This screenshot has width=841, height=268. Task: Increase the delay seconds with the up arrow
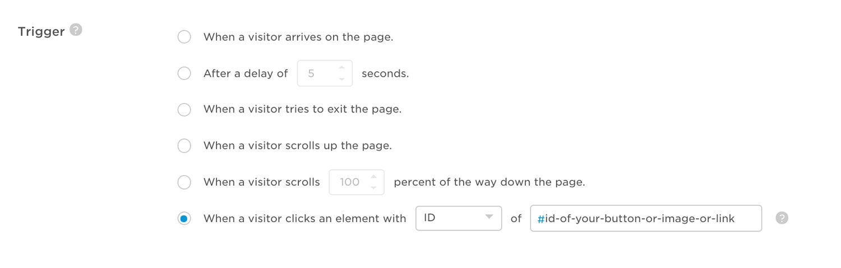341,68
